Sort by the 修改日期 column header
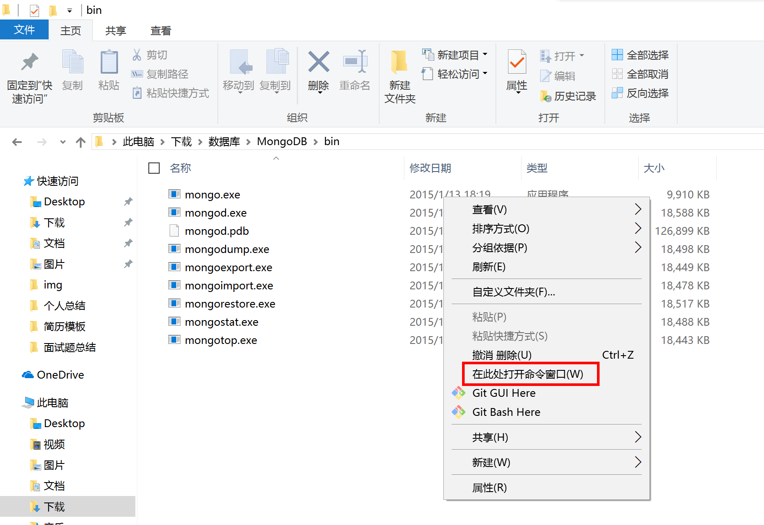Image resolution: width=764 pixels, height=525 pixels. pyautogui.click(x=430, y=168)
